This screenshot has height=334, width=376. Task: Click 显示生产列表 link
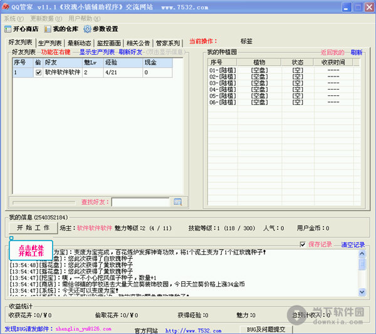[97, 52]
